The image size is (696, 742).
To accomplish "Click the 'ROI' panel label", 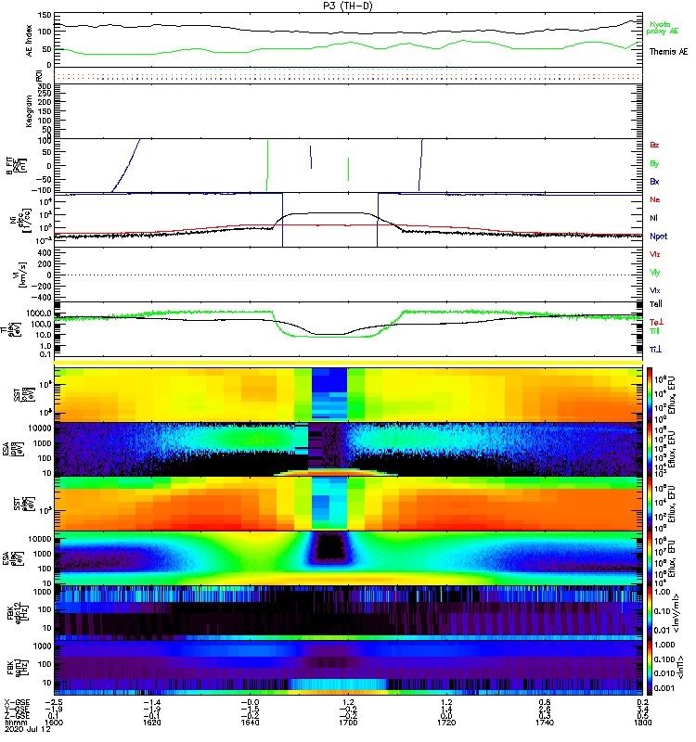I will pyautogui.click(x=39, y=75).
